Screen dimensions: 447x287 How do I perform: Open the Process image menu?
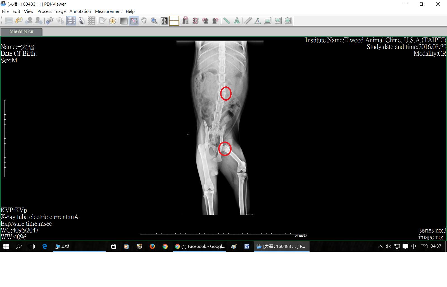tap(51, 11)
